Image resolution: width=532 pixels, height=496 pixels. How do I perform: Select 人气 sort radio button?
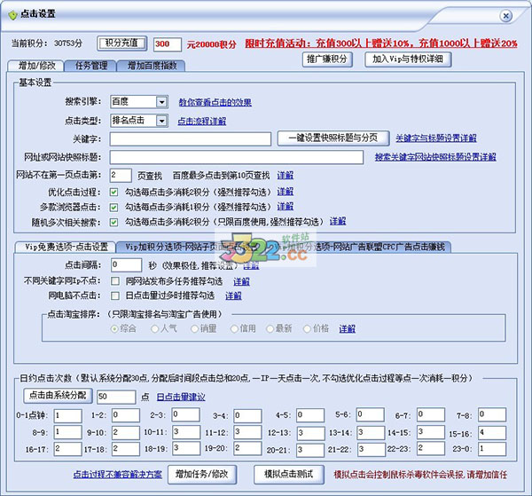click(154, 328)
